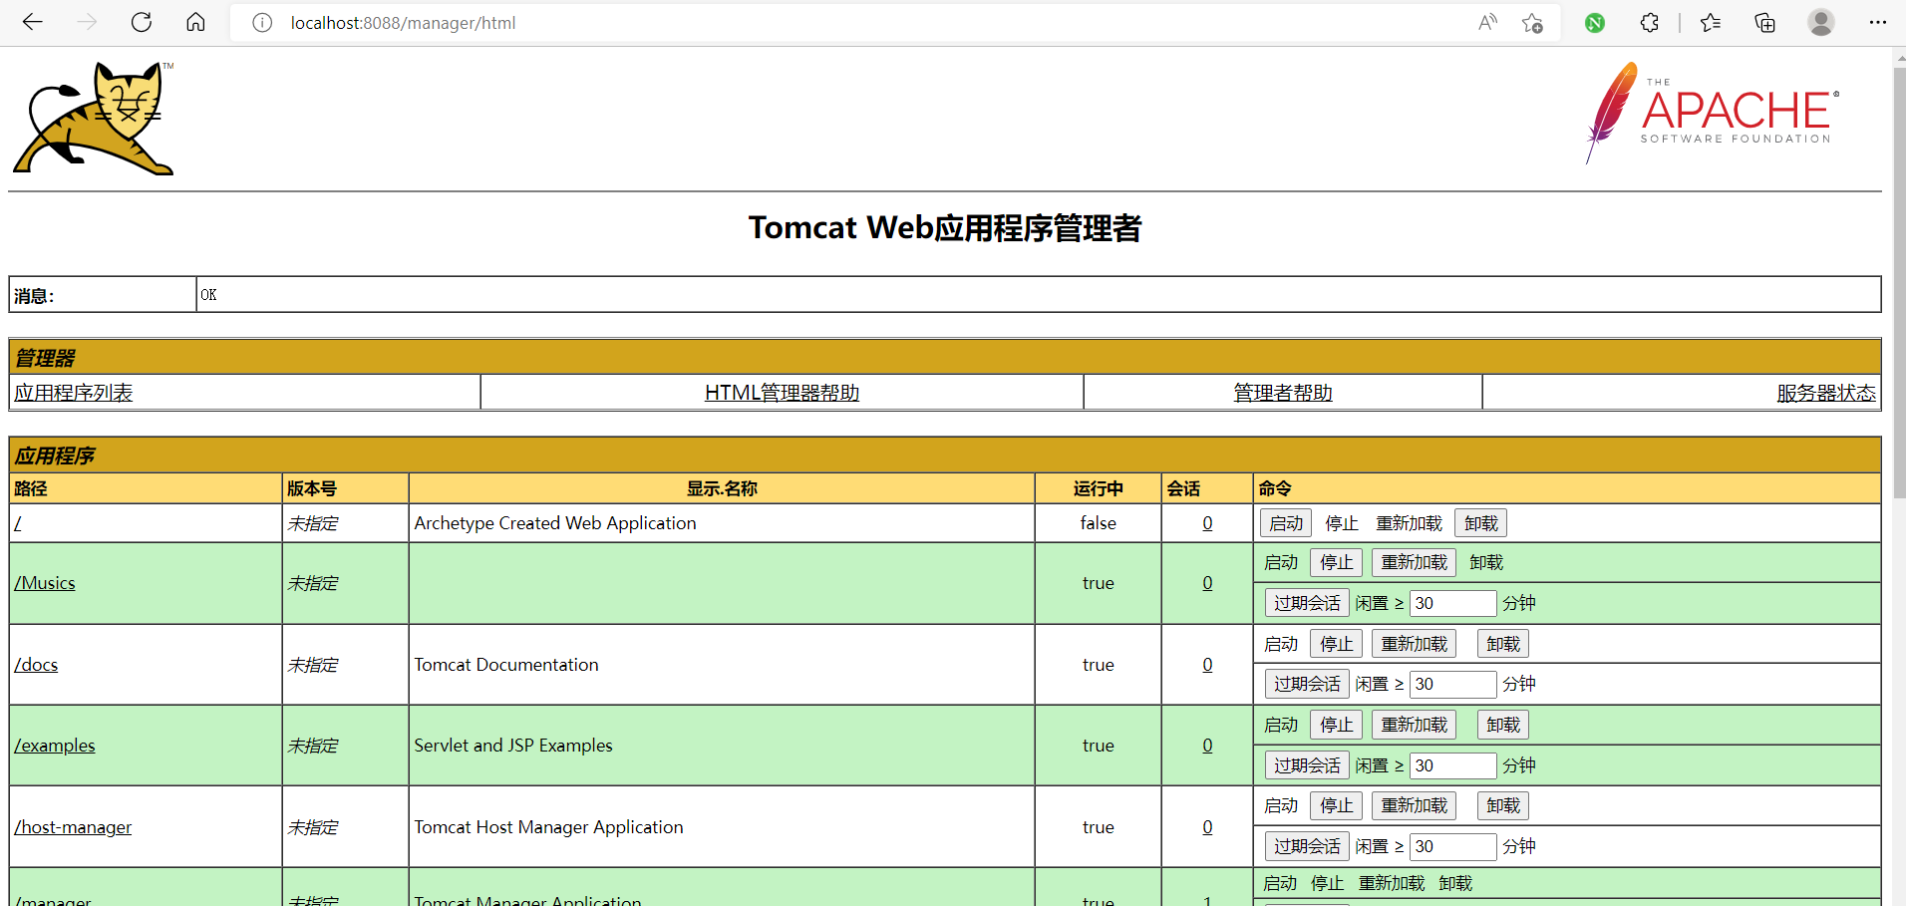Add this page to favorites

[x=1532, y=23]
